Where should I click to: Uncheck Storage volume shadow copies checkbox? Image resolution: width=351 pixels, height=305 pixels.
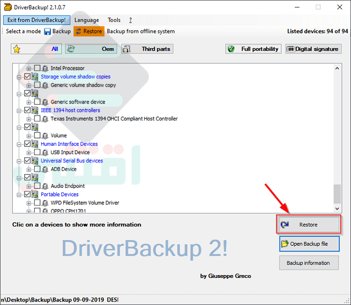[27, 76]
